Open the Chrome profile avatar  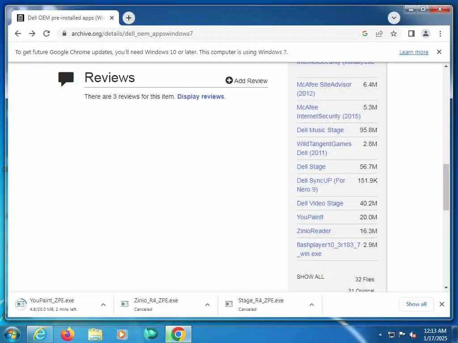click(x=426, y=33)
